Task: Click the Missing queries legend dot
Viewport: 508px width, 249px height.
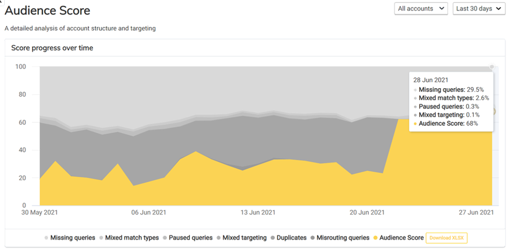Action: (x=46, y=237)
